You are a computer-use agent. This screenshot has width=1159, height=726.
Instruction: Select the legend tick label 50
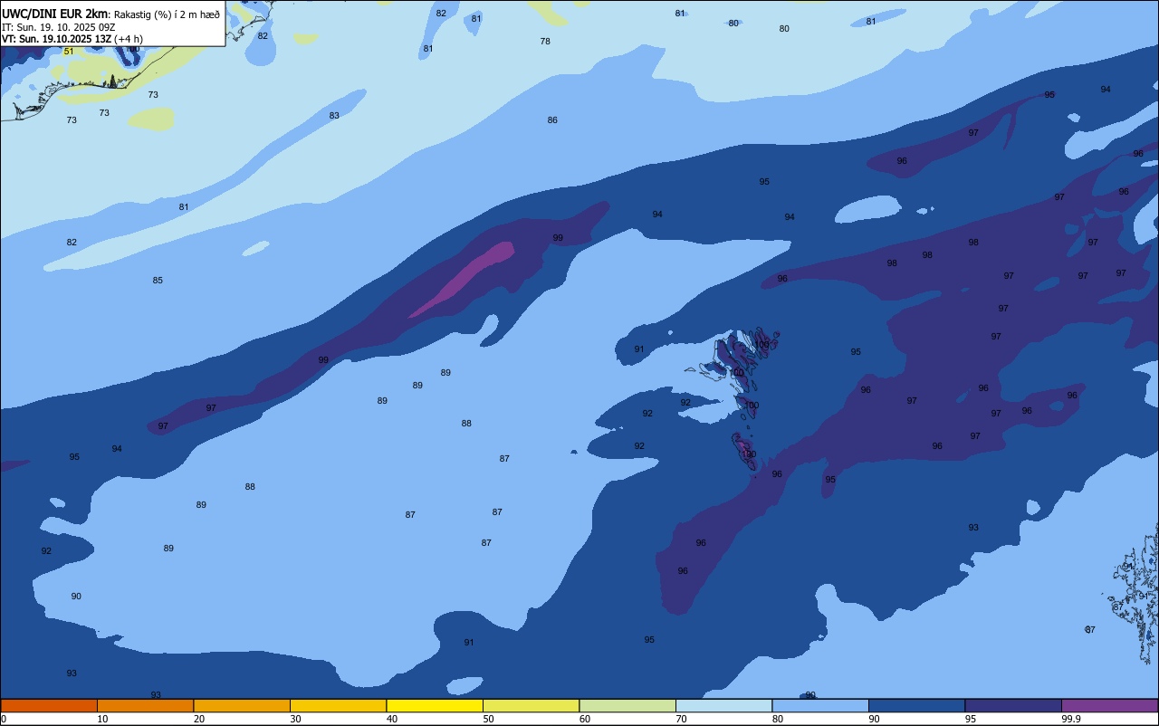pos(488,719)
